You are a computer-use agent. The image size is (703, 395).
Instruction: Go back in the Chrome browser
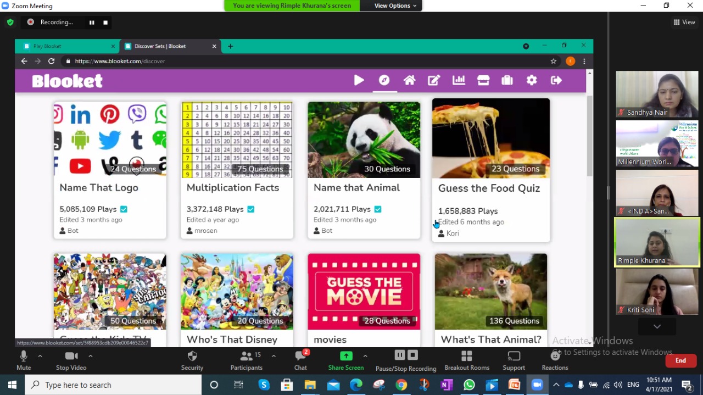(x=24, y=61)
